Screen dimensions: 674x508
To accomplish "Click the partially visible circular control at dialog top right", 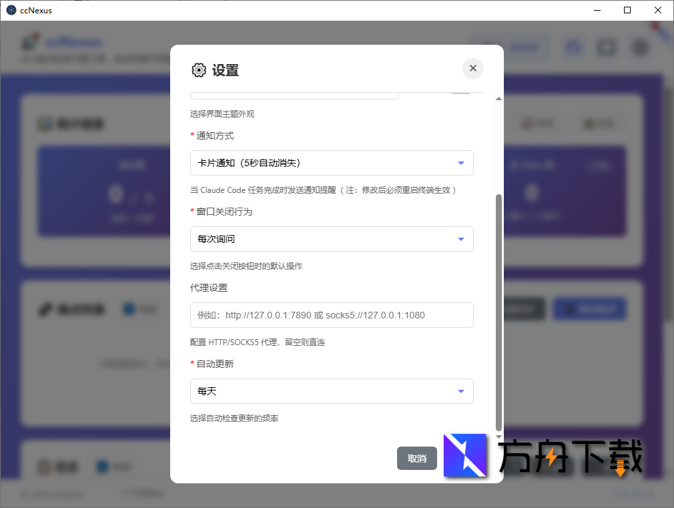I will (x=460, y=91).
